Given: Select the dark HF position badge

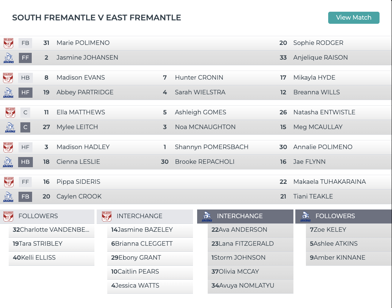Looking at the screenshot, I should coord(25,92).
